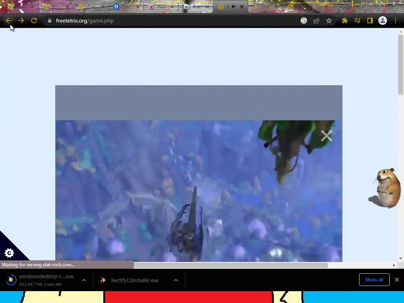
Task: Click the windowsdesktop download progress icon
Action: click(11, 280)
